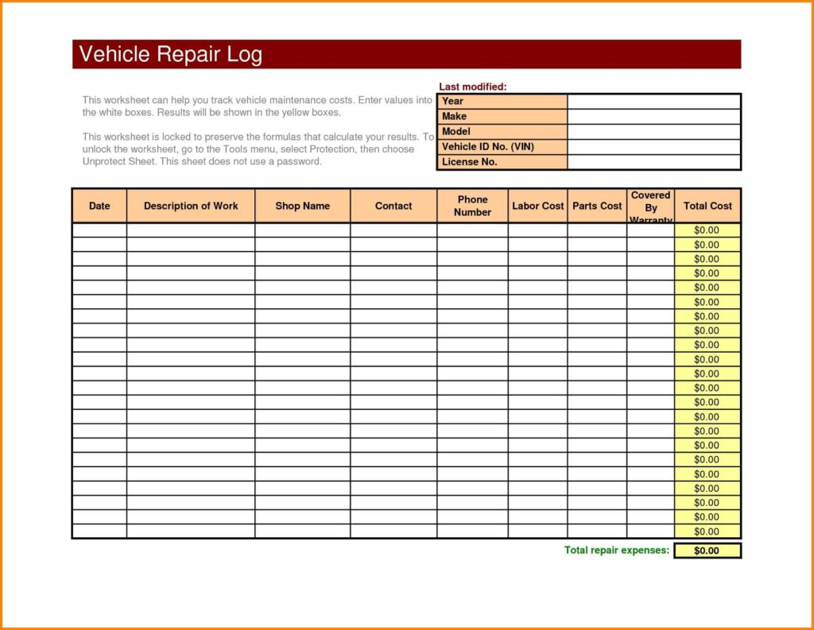
Task: Select the Parts Cost column header
Action: [x=597, y=206]
